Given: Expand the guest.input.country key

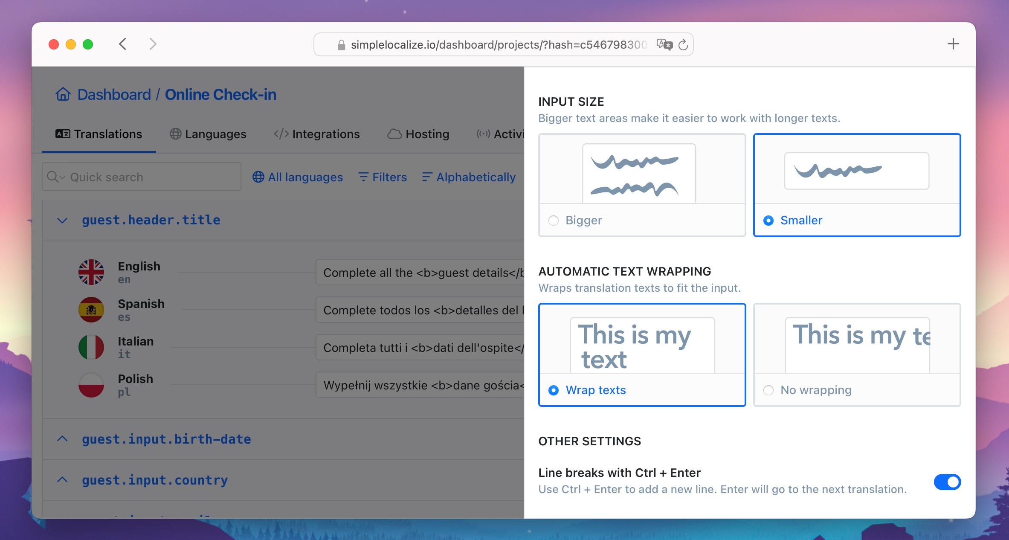Looking at the screenshot, I should (x=62, y=479).
